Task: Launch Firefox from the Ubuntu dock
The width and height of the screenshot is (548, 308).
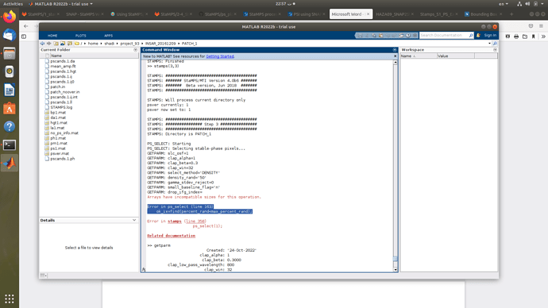Action: [10, 17]
